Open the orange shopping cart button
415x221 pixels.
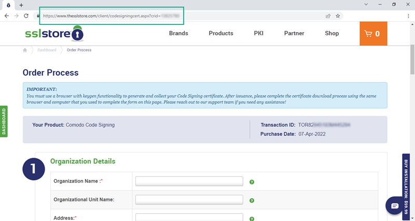point(373,34)
